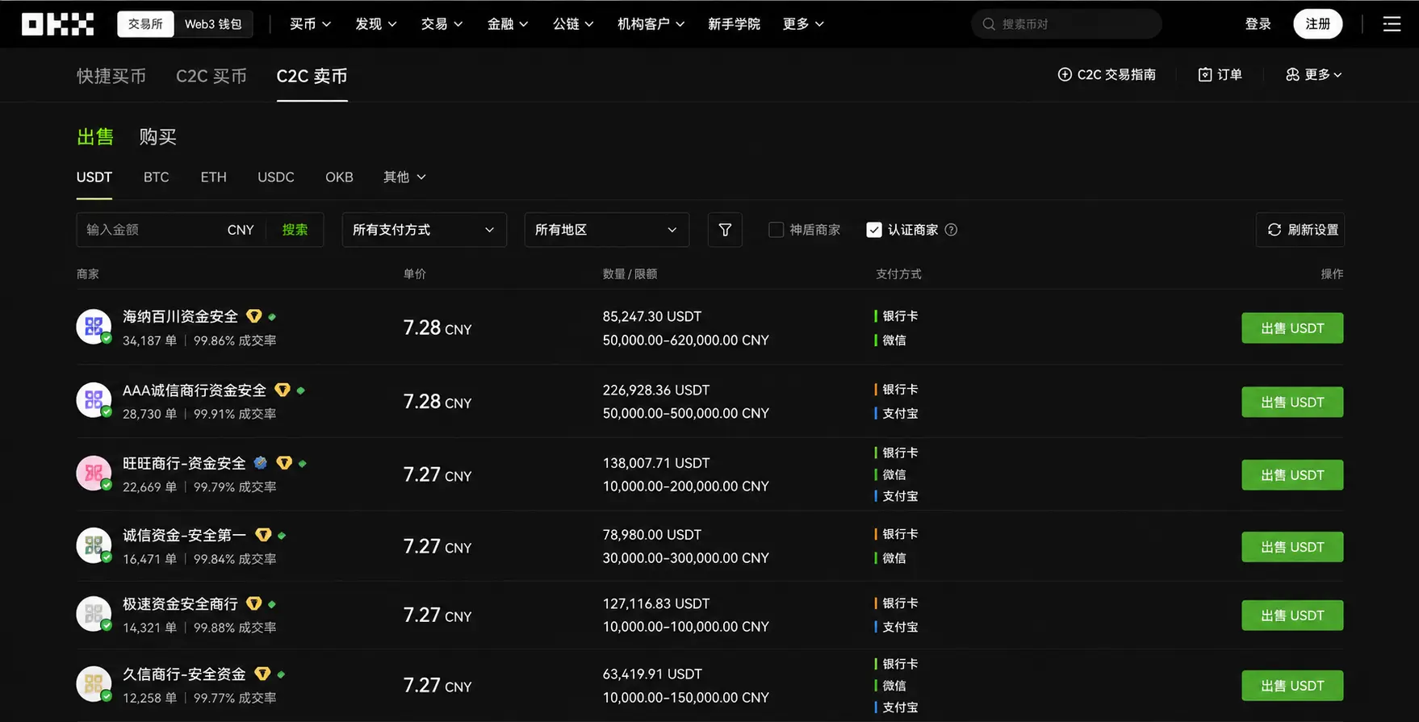Select the USDC coin tab
The width and height of the screenshot is (1419, 722).
(276, 177)
